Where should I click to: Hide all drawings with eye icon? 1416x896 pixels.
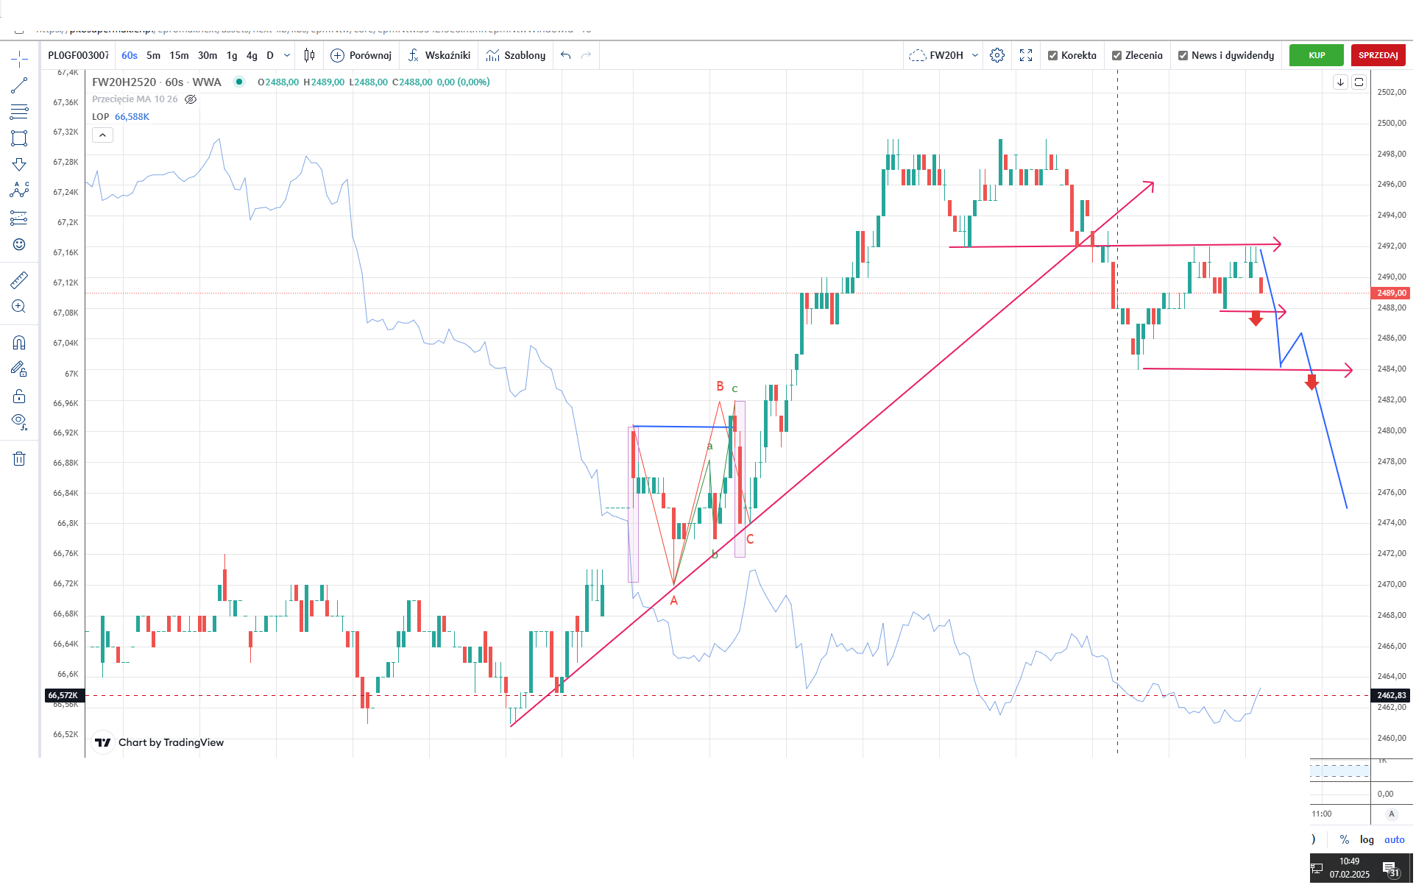(x=19, y=422)
